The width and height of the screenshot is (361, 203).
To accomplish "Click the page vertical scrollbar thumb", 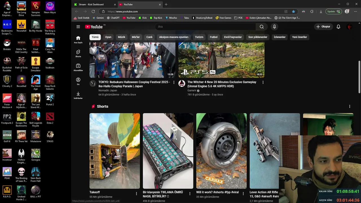I will tap(359, 77).
